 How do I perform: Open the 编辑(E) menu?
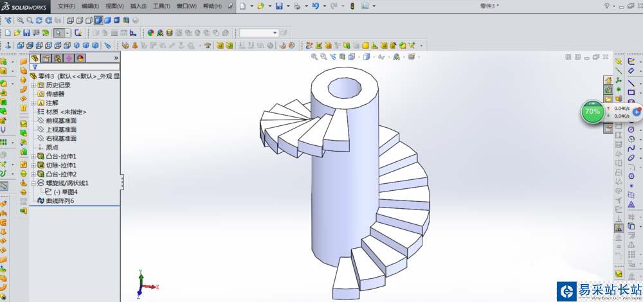90,6
